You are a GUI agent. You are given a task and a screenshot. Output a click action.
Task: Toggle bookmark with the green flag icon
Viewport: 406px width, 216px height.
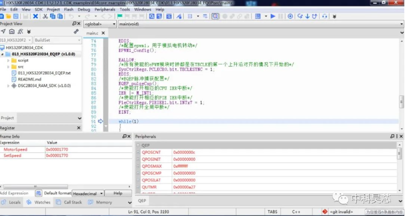pyautogui.click(x=120, y=16)
